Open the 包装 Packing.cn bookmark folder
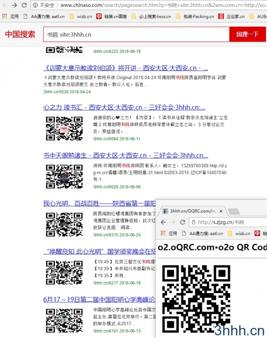The height and width of the screenshot is (338, 267). coord(195,17)
